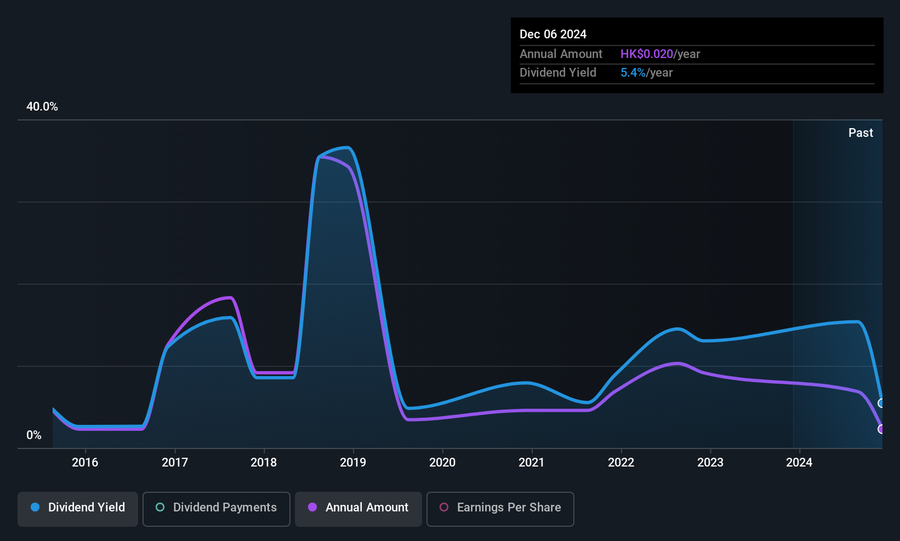Click the pink Earnings Per Share circle
Image resolution: width=900 pixels, height=541 pixels.
(x=444, y=507)
